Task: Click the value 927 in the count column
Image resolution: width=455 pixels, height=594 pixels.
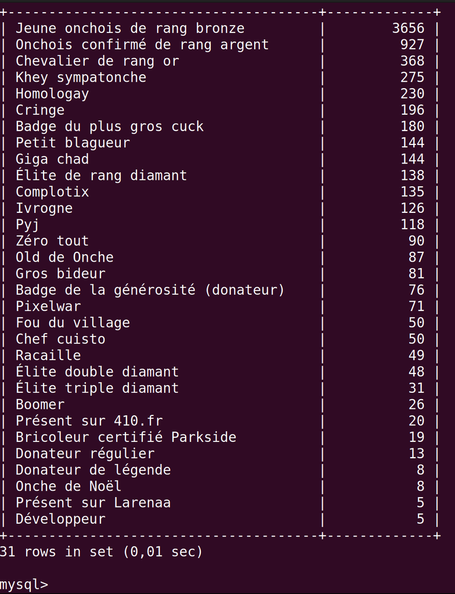Action: click(412, 45)
